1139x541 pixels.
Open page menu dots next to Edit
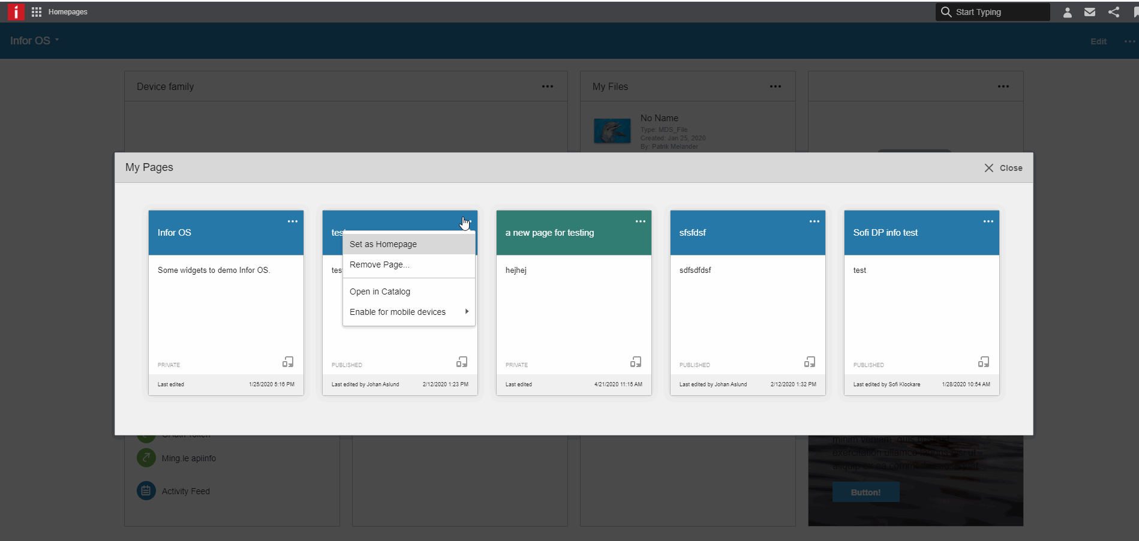pos(1129,41)
